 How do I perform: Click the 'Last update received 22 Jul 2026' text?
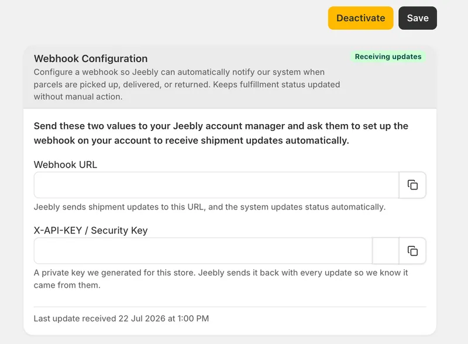(x=121, y=318)
